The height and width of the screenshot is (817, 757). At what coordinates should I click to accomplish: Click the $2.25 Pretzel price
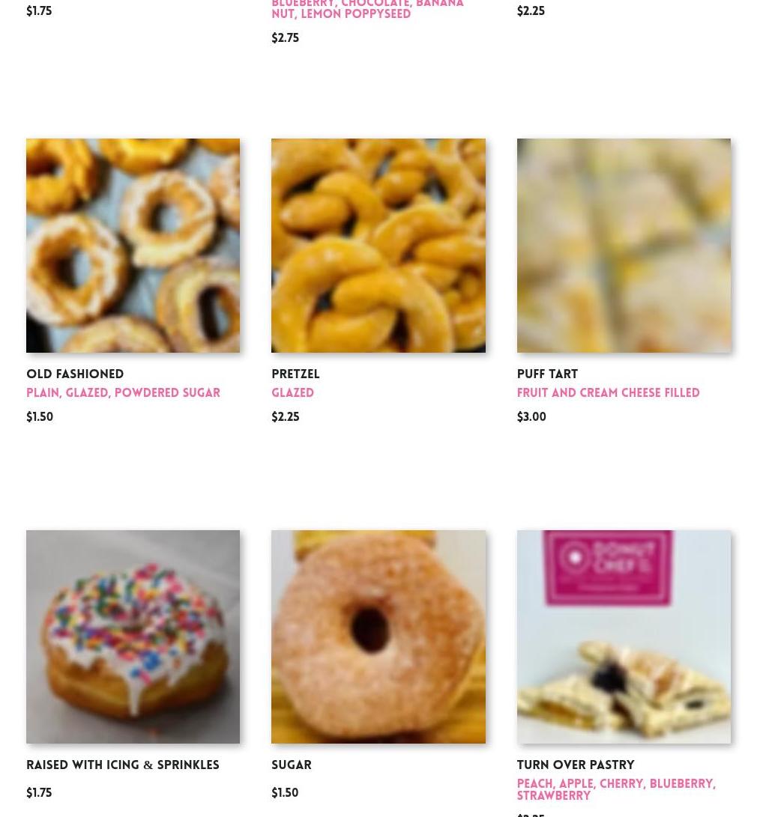tap(285, 417)
